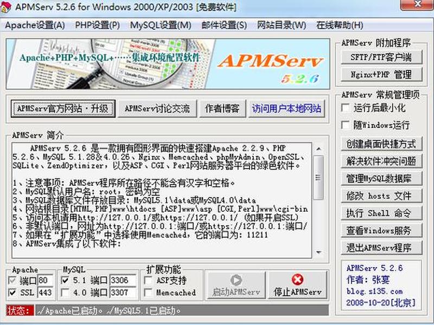This screenshot has width=434, height=325.
Task: Open the PHP设置(P) menu
Action: pyautogui.click(x=98, y=25)
